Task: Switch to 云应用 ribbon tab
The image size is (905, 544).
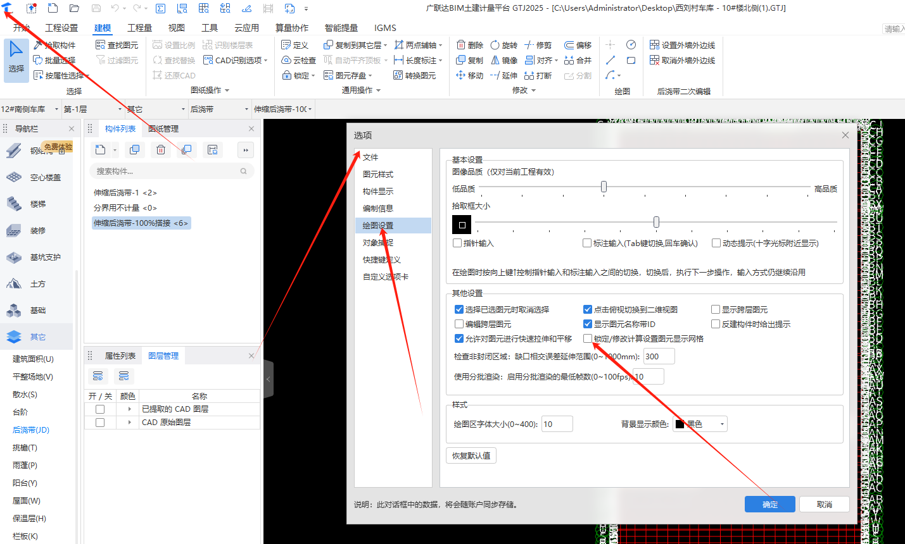Action: [246, 28]
